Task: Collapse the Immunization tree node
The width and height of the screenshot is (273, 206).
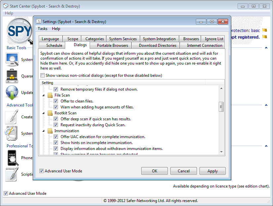Action: click(44, 131)
